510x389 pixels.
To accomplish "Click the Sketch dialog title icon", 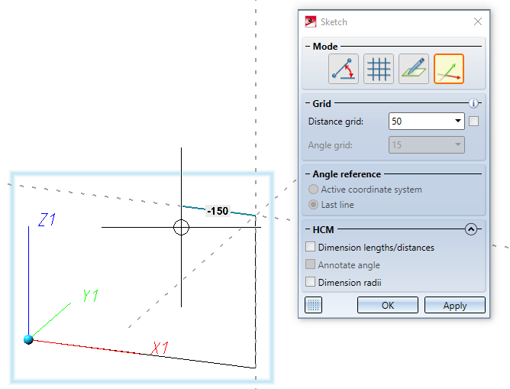I will pos(310,22).
